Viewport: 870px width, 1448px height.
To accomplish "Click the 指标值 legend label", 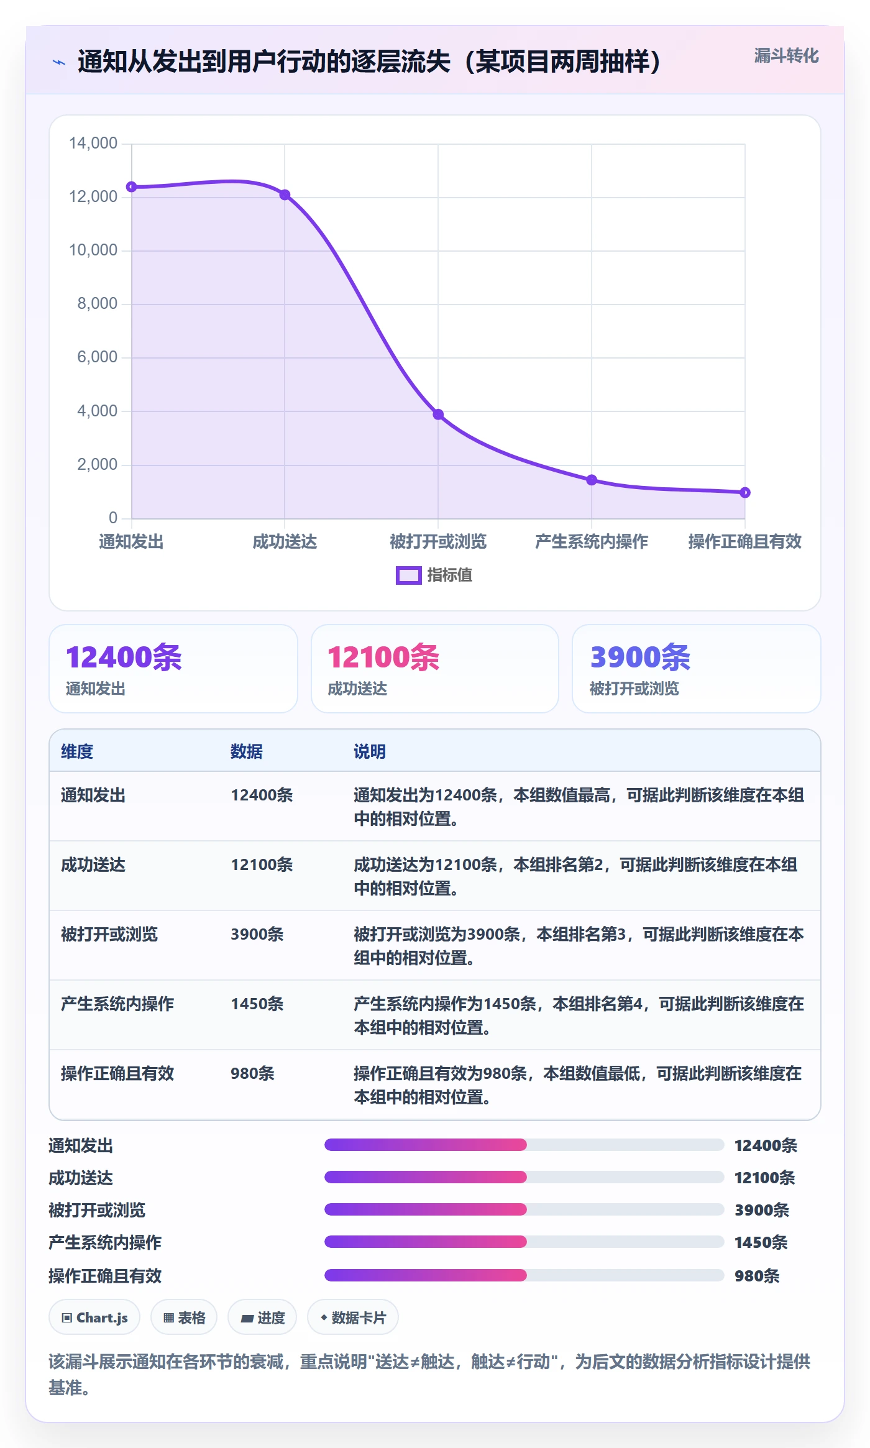I will (450, 575).
